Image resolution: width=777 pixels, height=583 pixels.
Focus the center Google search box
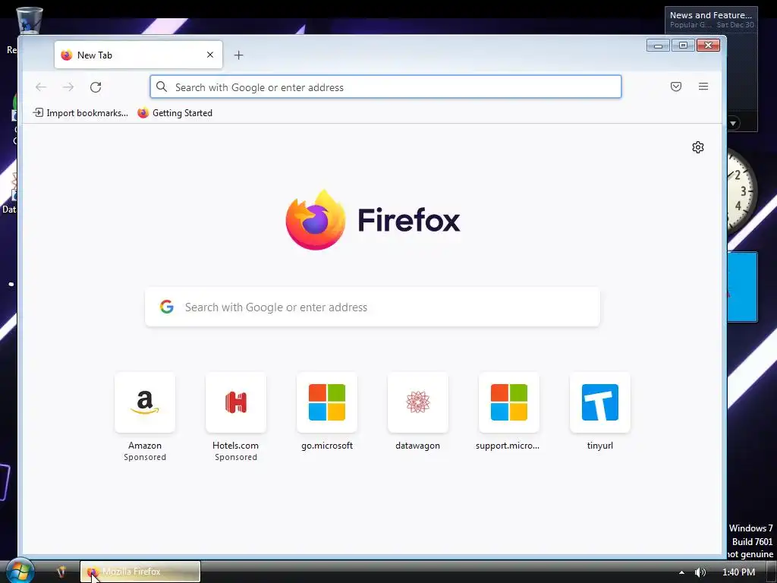coord(372,307)
